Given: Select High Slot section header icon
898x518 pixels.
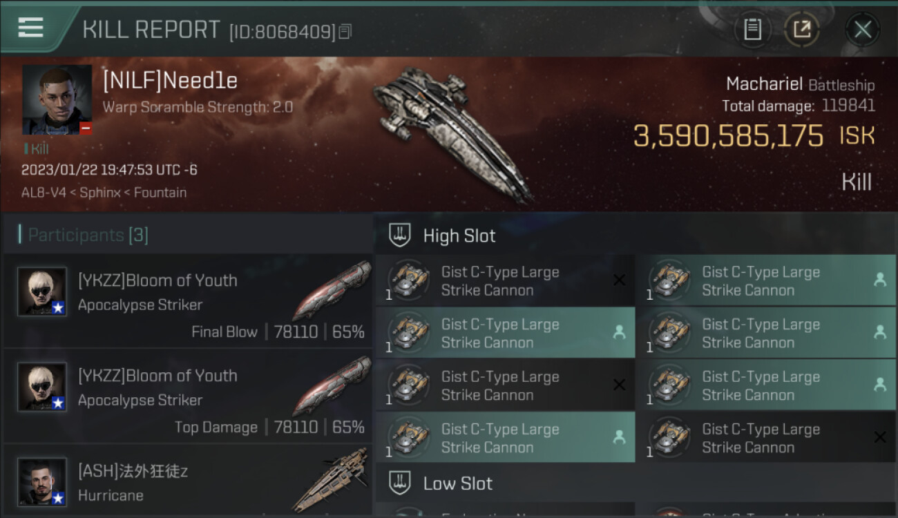Looking at the screenshot, I should 400,236.
